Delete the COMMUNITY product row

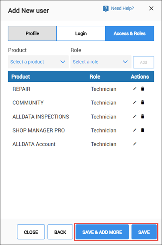click(x=143, y=102)
